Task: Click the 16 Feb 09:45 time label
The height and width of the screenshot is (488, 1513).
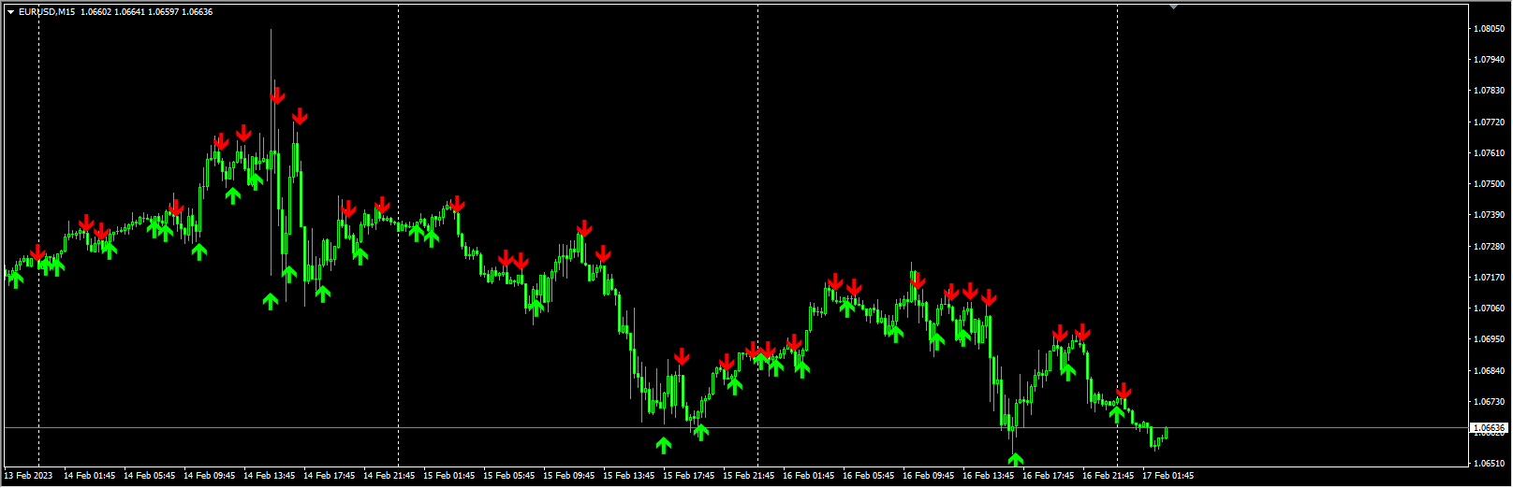Action: pyautogui.click(x=929, y=476)
